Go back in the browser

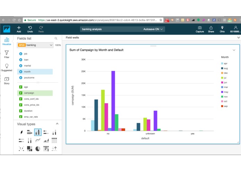pos(3,20)
